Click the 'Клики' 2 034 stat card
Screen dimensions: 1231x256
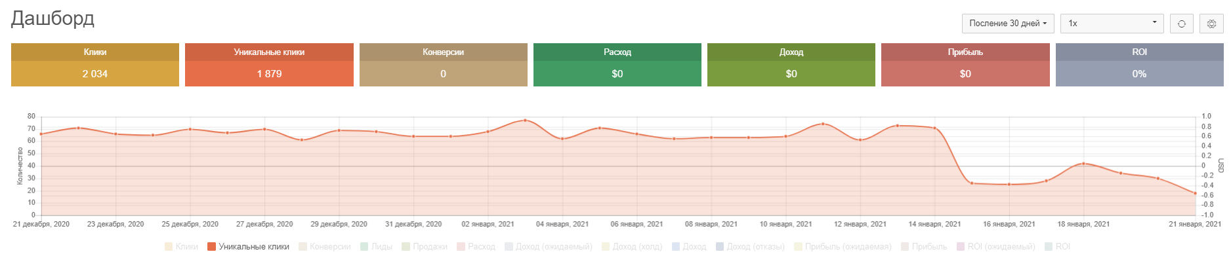[x=95, y=65]
